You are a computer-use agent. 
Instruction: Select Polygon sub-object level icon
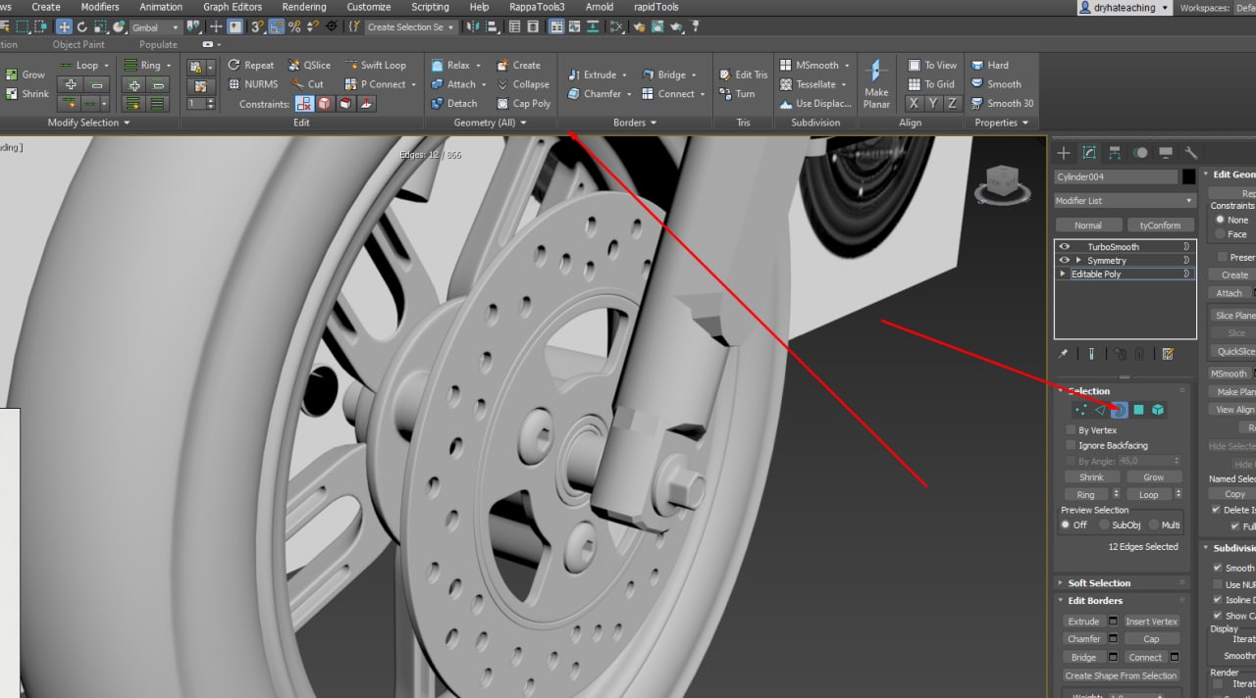click(x=1138, y=410)
